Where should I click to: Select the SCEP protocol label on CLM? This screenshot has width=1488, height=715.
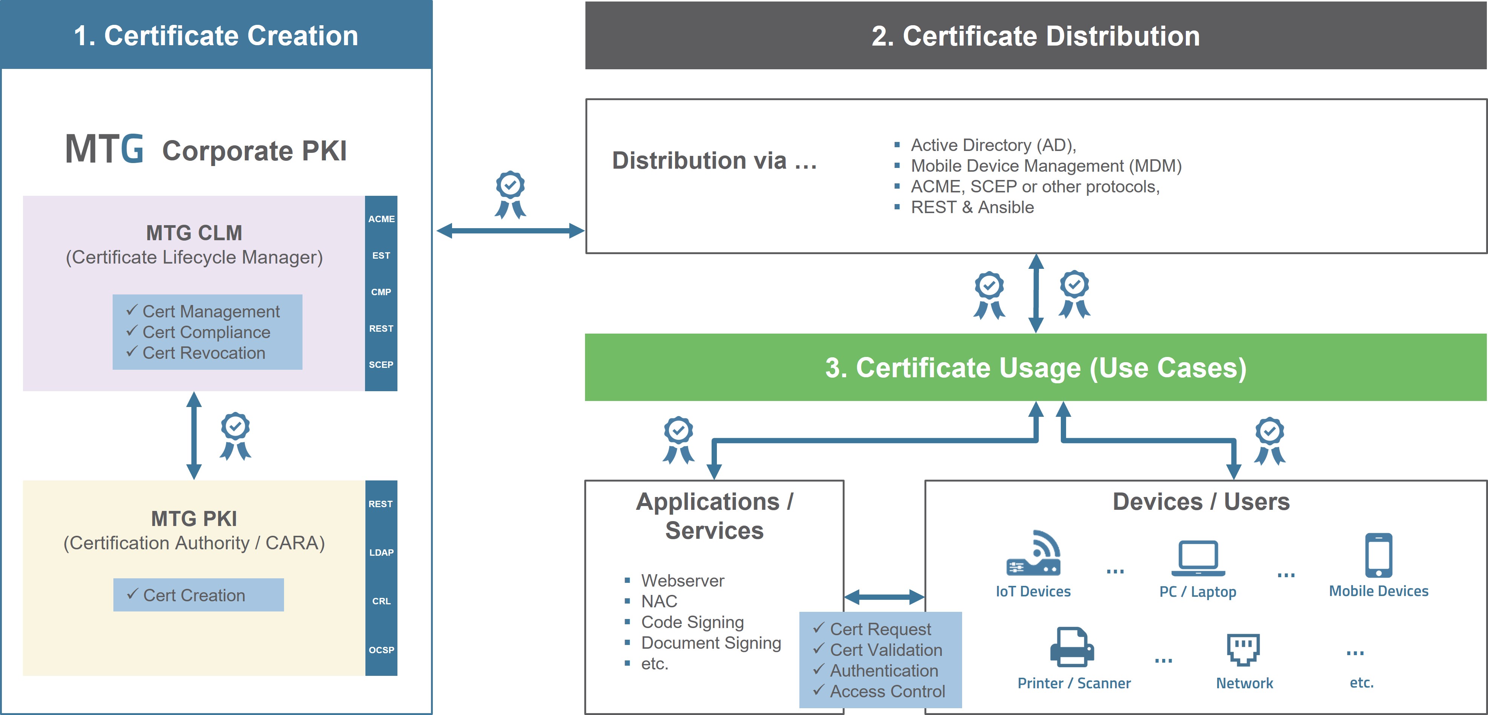pos(381,364)
